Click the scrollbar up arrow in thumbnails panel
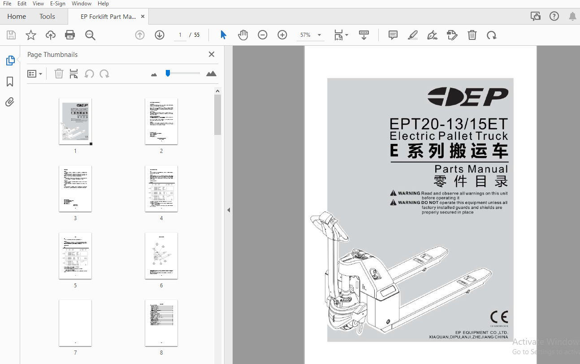580x364 pixels. (x=217, y=91)
